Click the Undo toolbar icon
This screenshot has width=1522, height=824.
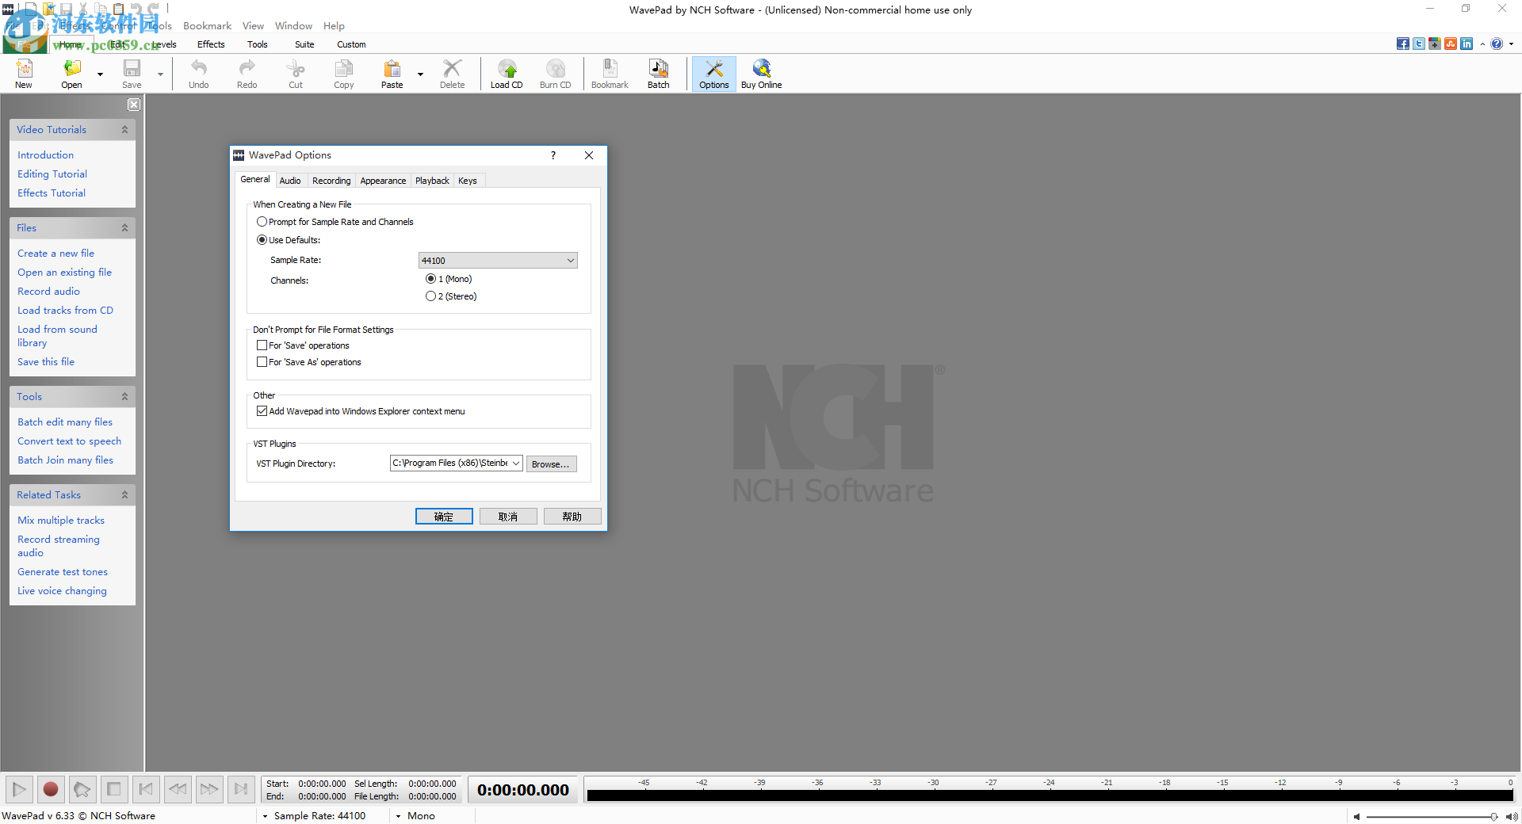click(199, 74)
